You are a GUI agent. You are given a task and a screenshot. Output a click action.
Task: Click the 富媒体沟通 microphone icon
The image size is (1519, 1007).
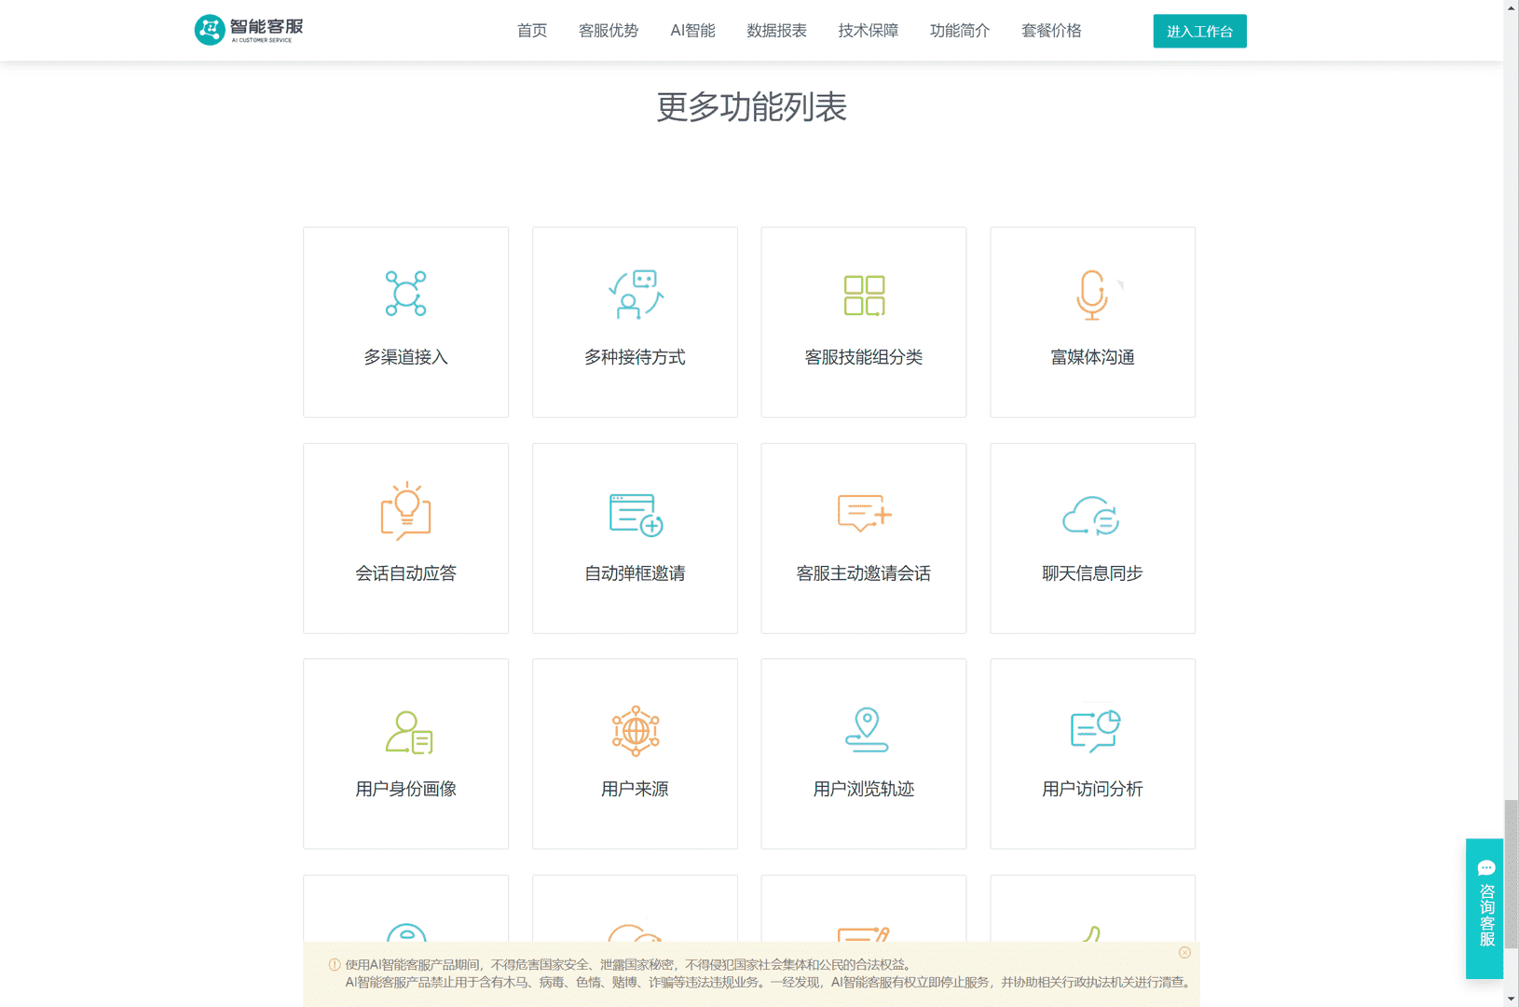tap(1092, 295)
